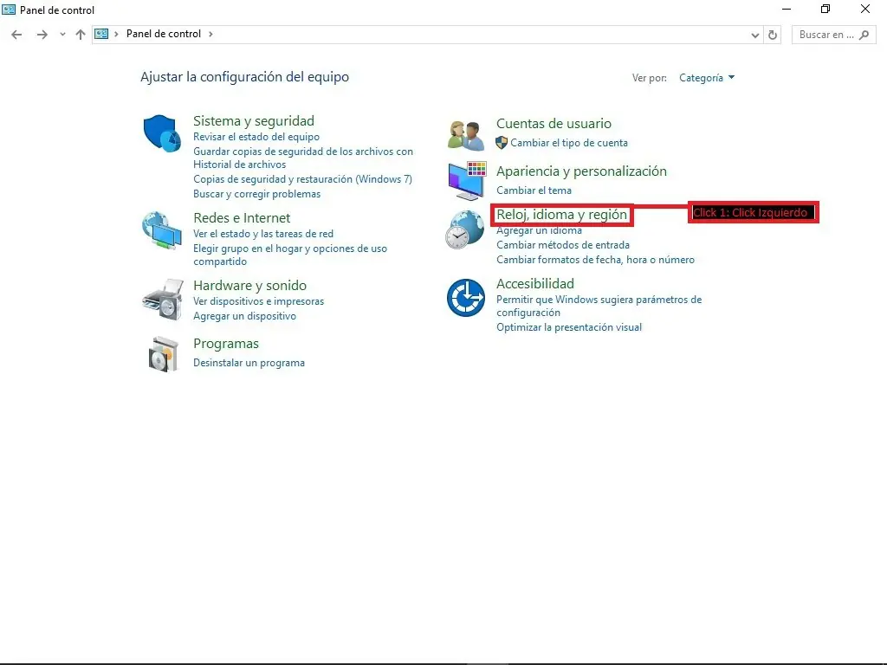Screen dimensions: 887x665
Task: Click Cambiar el tema
Action: pyautogui.click(x=534, y=190)
